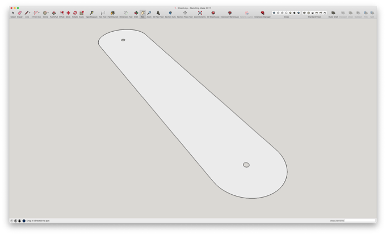
Task: Click the "Drag in direction to pan" hint
Action: [38, 221]
